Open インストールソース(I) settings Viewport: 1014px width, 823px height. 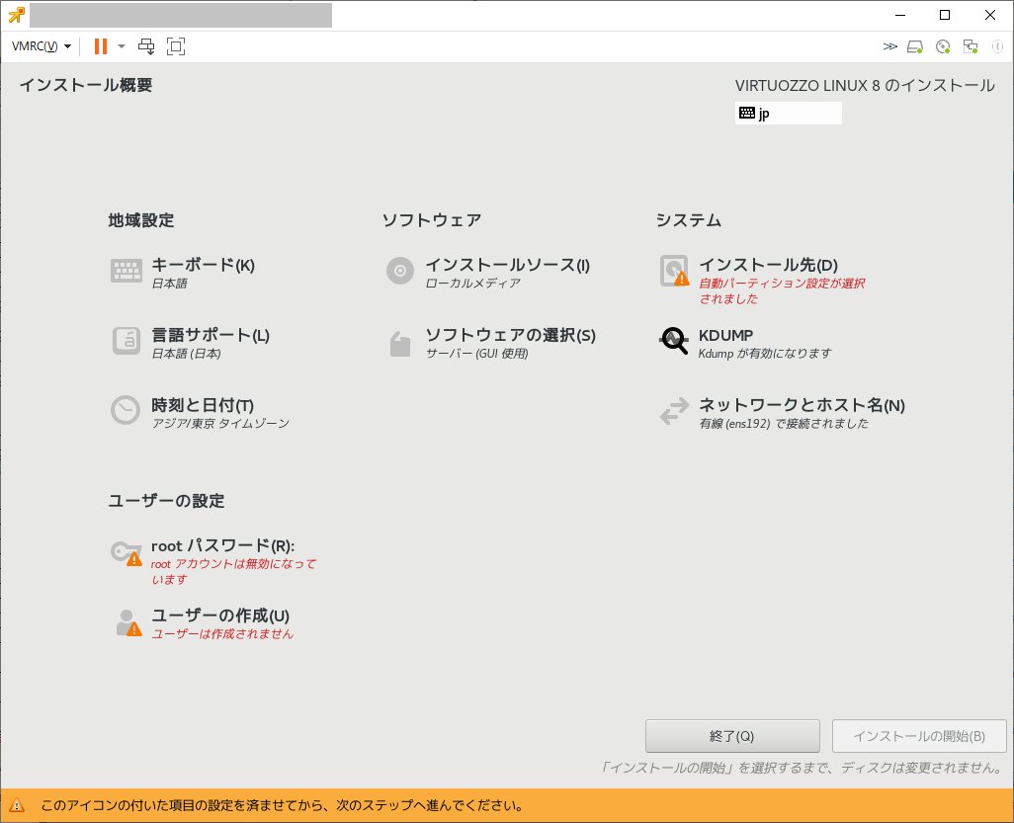(x=508, y=265)
